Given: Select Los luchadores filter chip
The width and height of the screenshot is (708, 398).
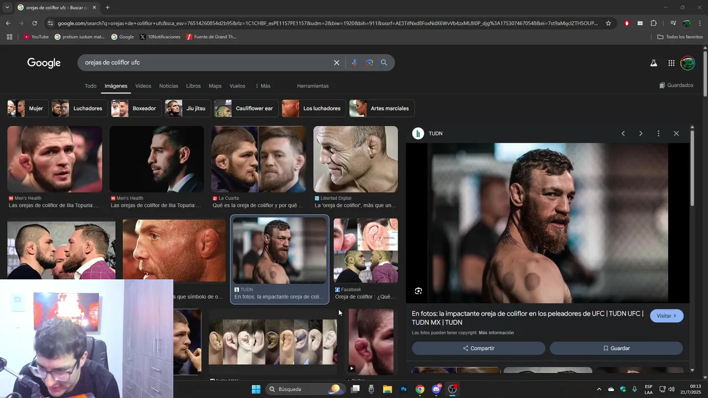Looking at the screenshot, I should click(314, 108).
